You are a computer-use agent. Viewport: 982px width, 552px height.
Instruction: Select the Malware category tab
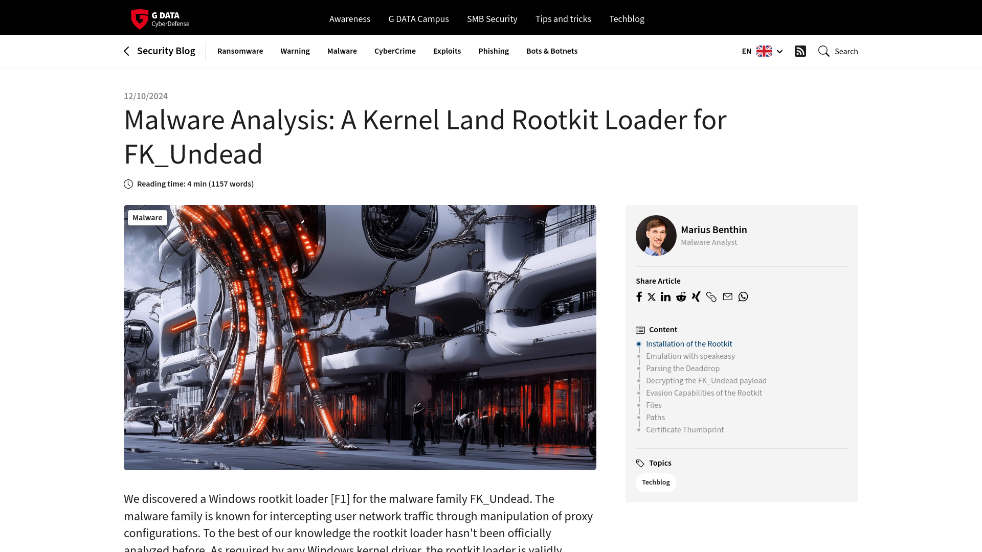342,51
